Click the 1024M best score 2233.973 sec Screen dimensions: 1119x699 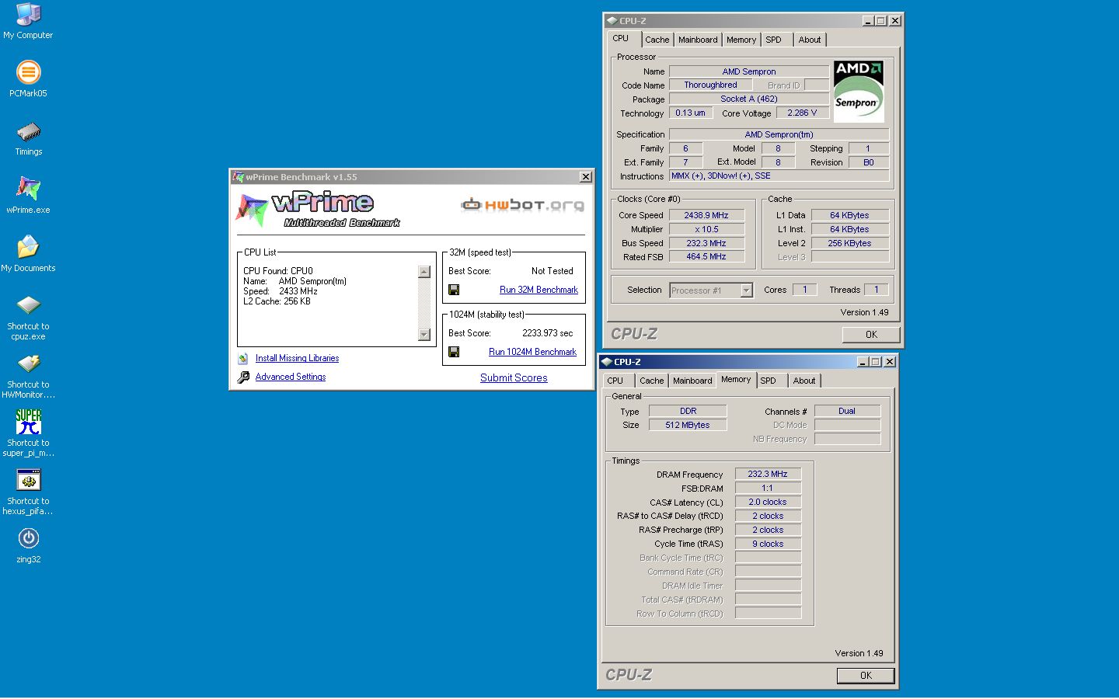click(548, 333)
